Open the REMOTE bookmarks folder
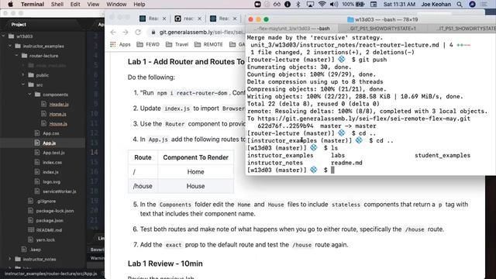 (208, 45)
